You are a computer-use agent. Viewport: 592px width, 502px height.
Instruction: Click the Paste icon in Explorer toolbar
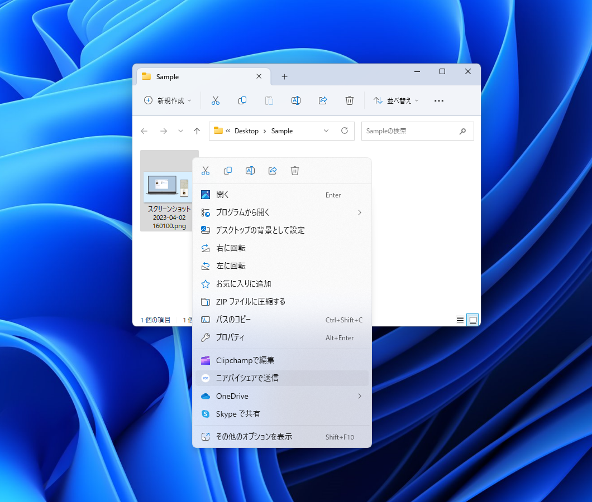coord(269,100)
